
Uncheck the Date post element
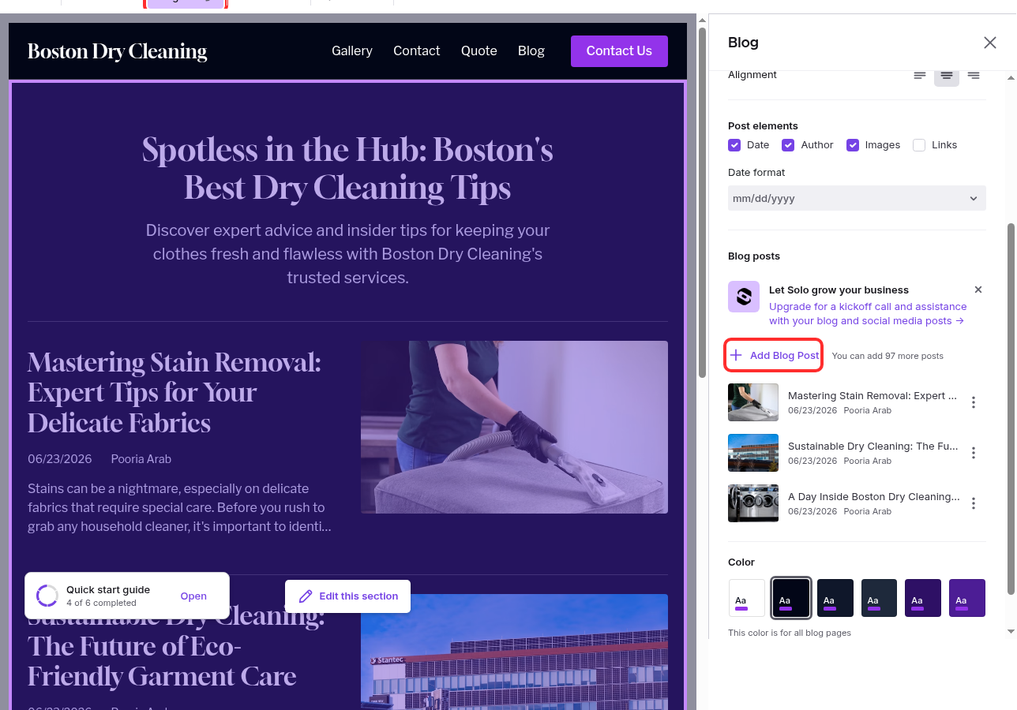tap(734, 145)
